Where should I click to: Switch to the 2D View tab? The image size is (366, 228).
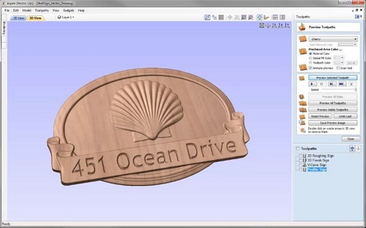tap(18, 18)
